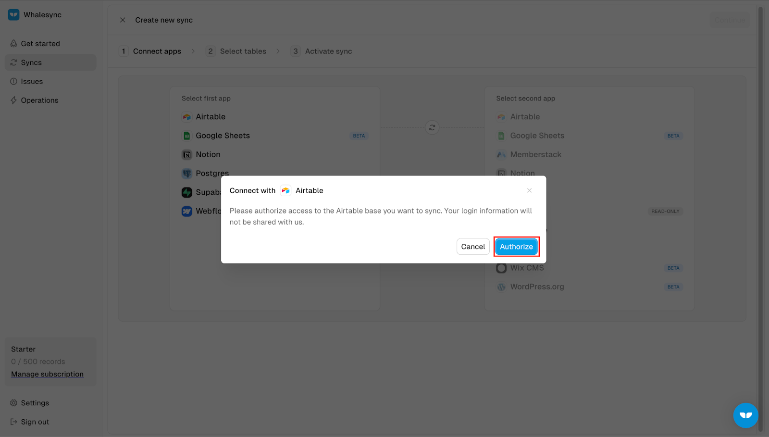Click the Memberstack icon
The width and height of the screenshot is (769, 437).
[501, 154]
